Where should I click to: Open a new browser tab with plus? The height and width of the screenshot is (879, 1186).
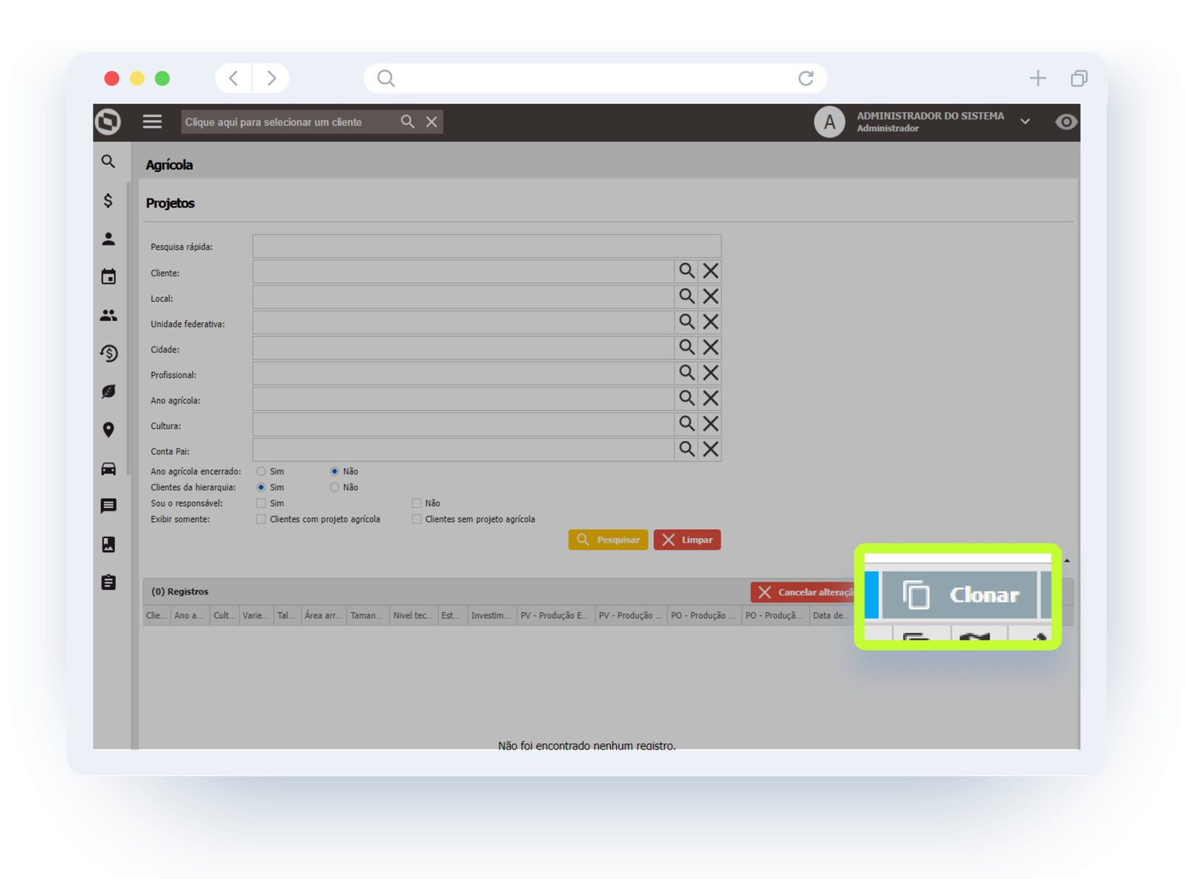coord(1038,78)
